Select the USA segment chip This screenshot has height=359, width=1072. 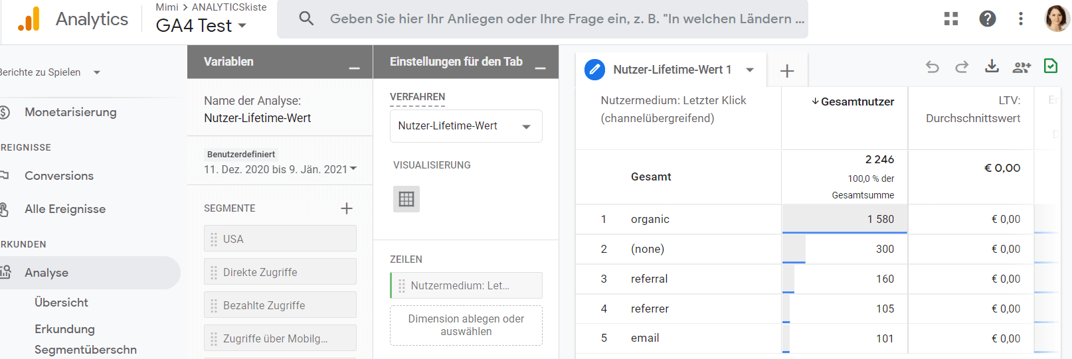coord(280,239)
